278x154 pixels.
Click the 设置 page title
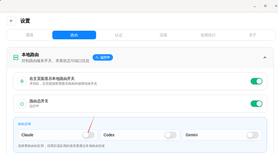coord(25,21)
